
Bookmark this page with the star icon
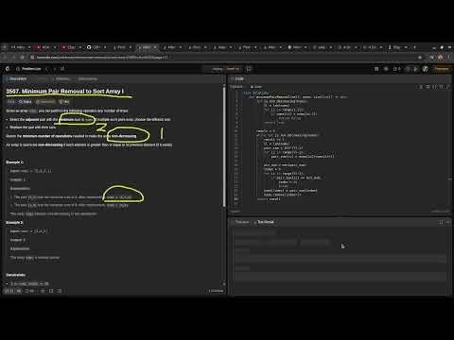pyautogui.click(x=420, y=58)
